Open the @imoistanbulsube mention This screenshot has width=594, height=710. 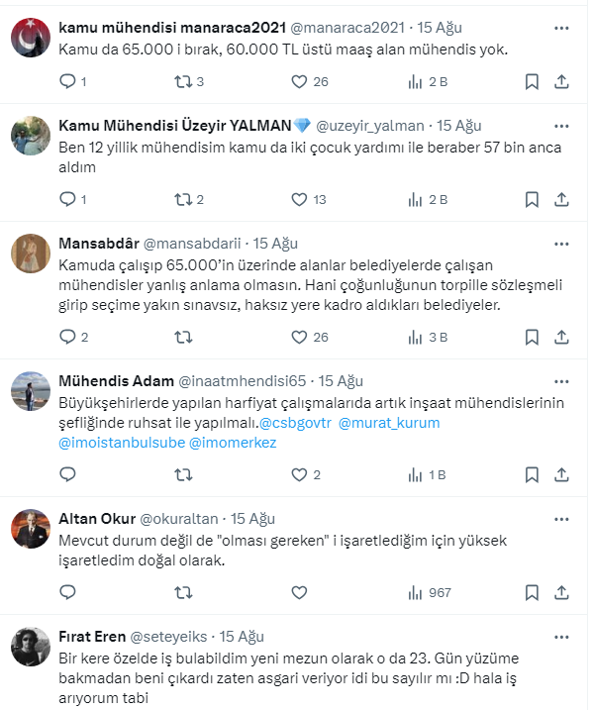tap(121, 443)
